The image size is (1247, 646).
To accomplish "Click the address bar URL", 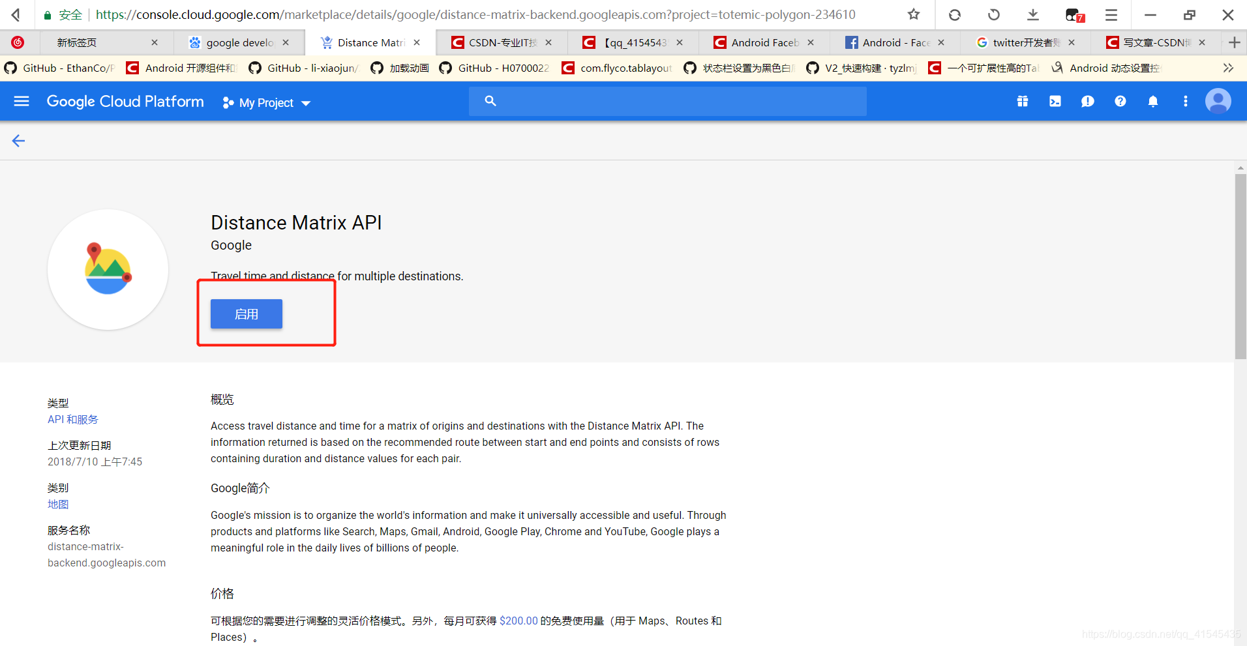I will tap(475, 14).
